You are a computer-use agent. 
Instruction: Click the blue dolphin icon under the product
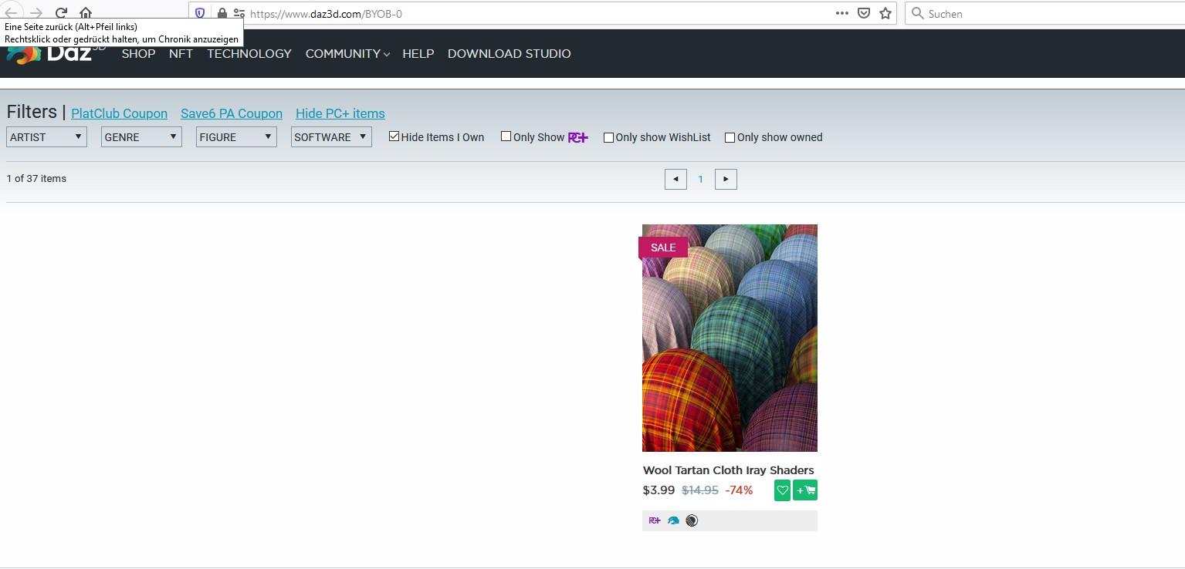(673, 520)
